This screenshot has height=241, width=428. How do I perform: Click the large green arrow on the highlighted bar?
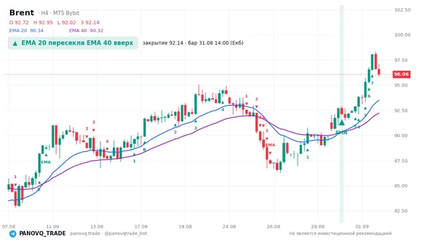(342, 123)
